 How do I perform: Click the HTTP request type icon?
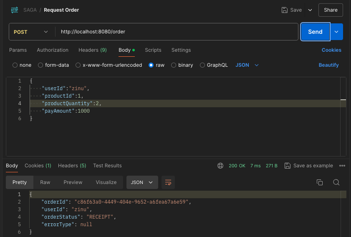click(15, 10)
